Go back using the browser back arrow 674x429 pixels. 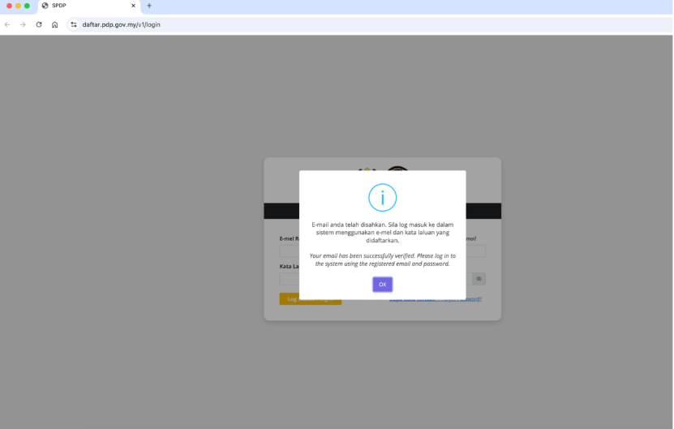(x=7, y=24)
